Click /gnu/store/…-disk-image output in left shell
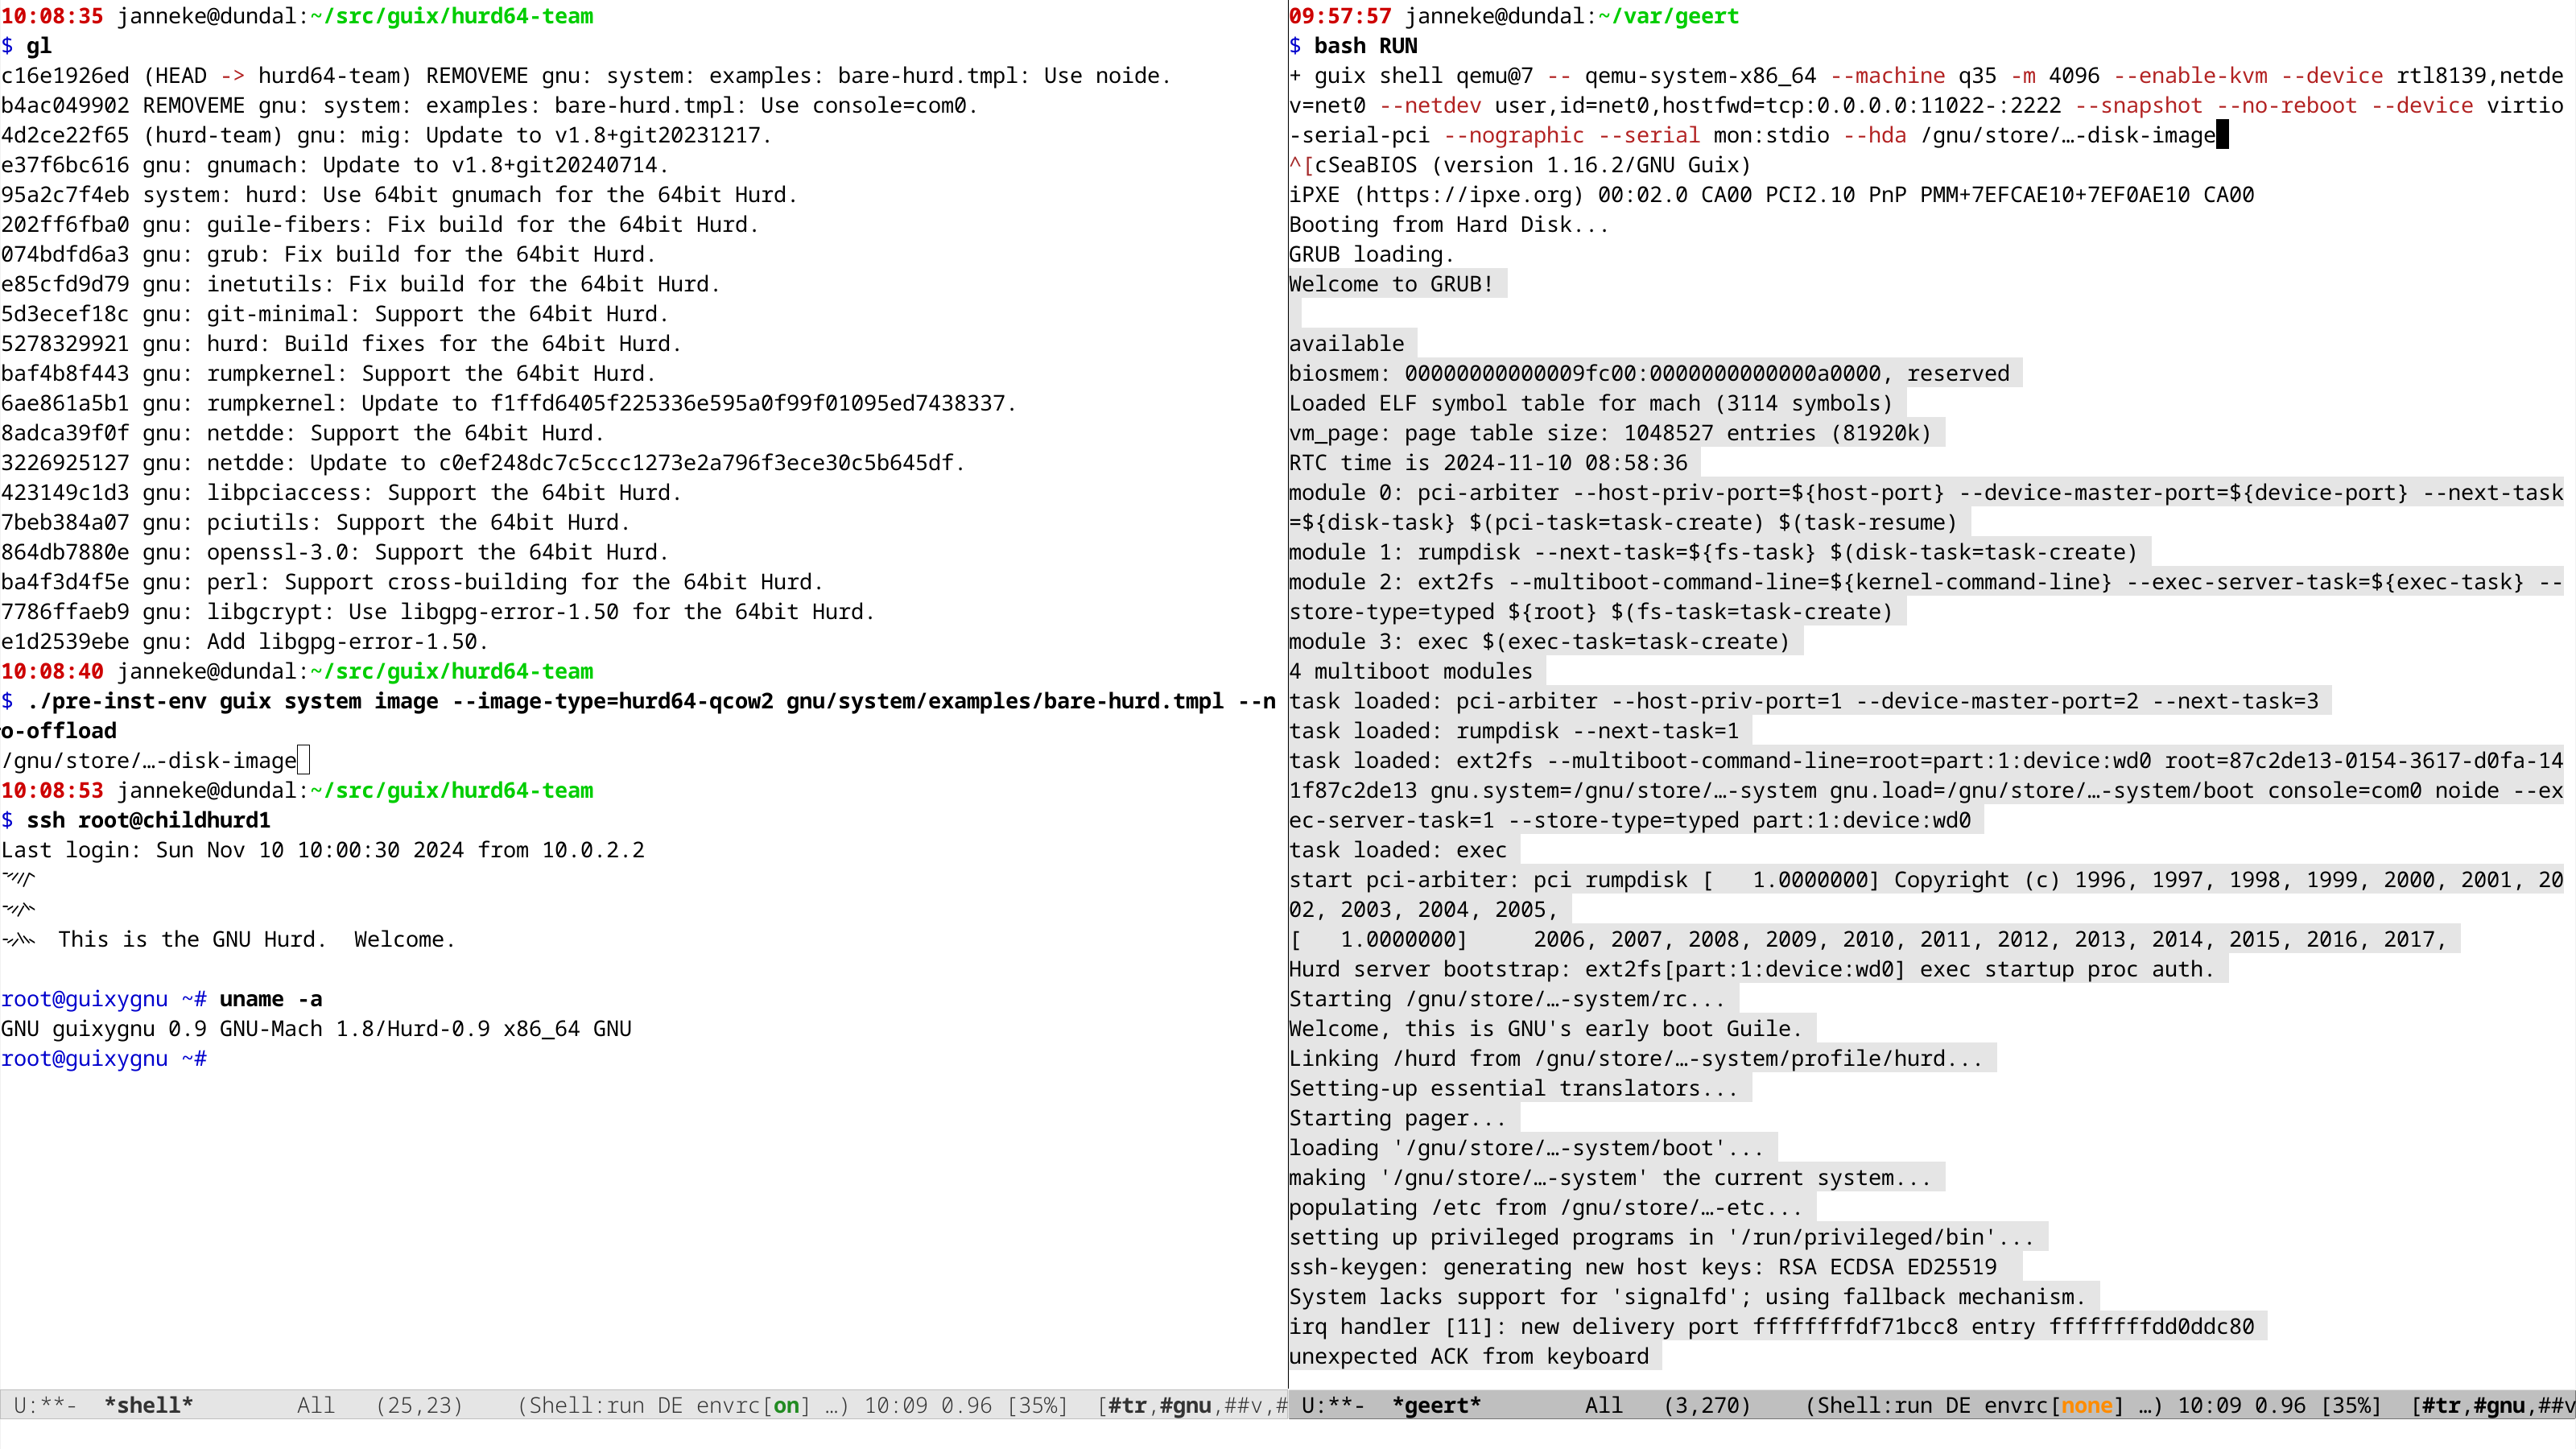Viewport: 2576px width, 1449px height. (149, 760)
